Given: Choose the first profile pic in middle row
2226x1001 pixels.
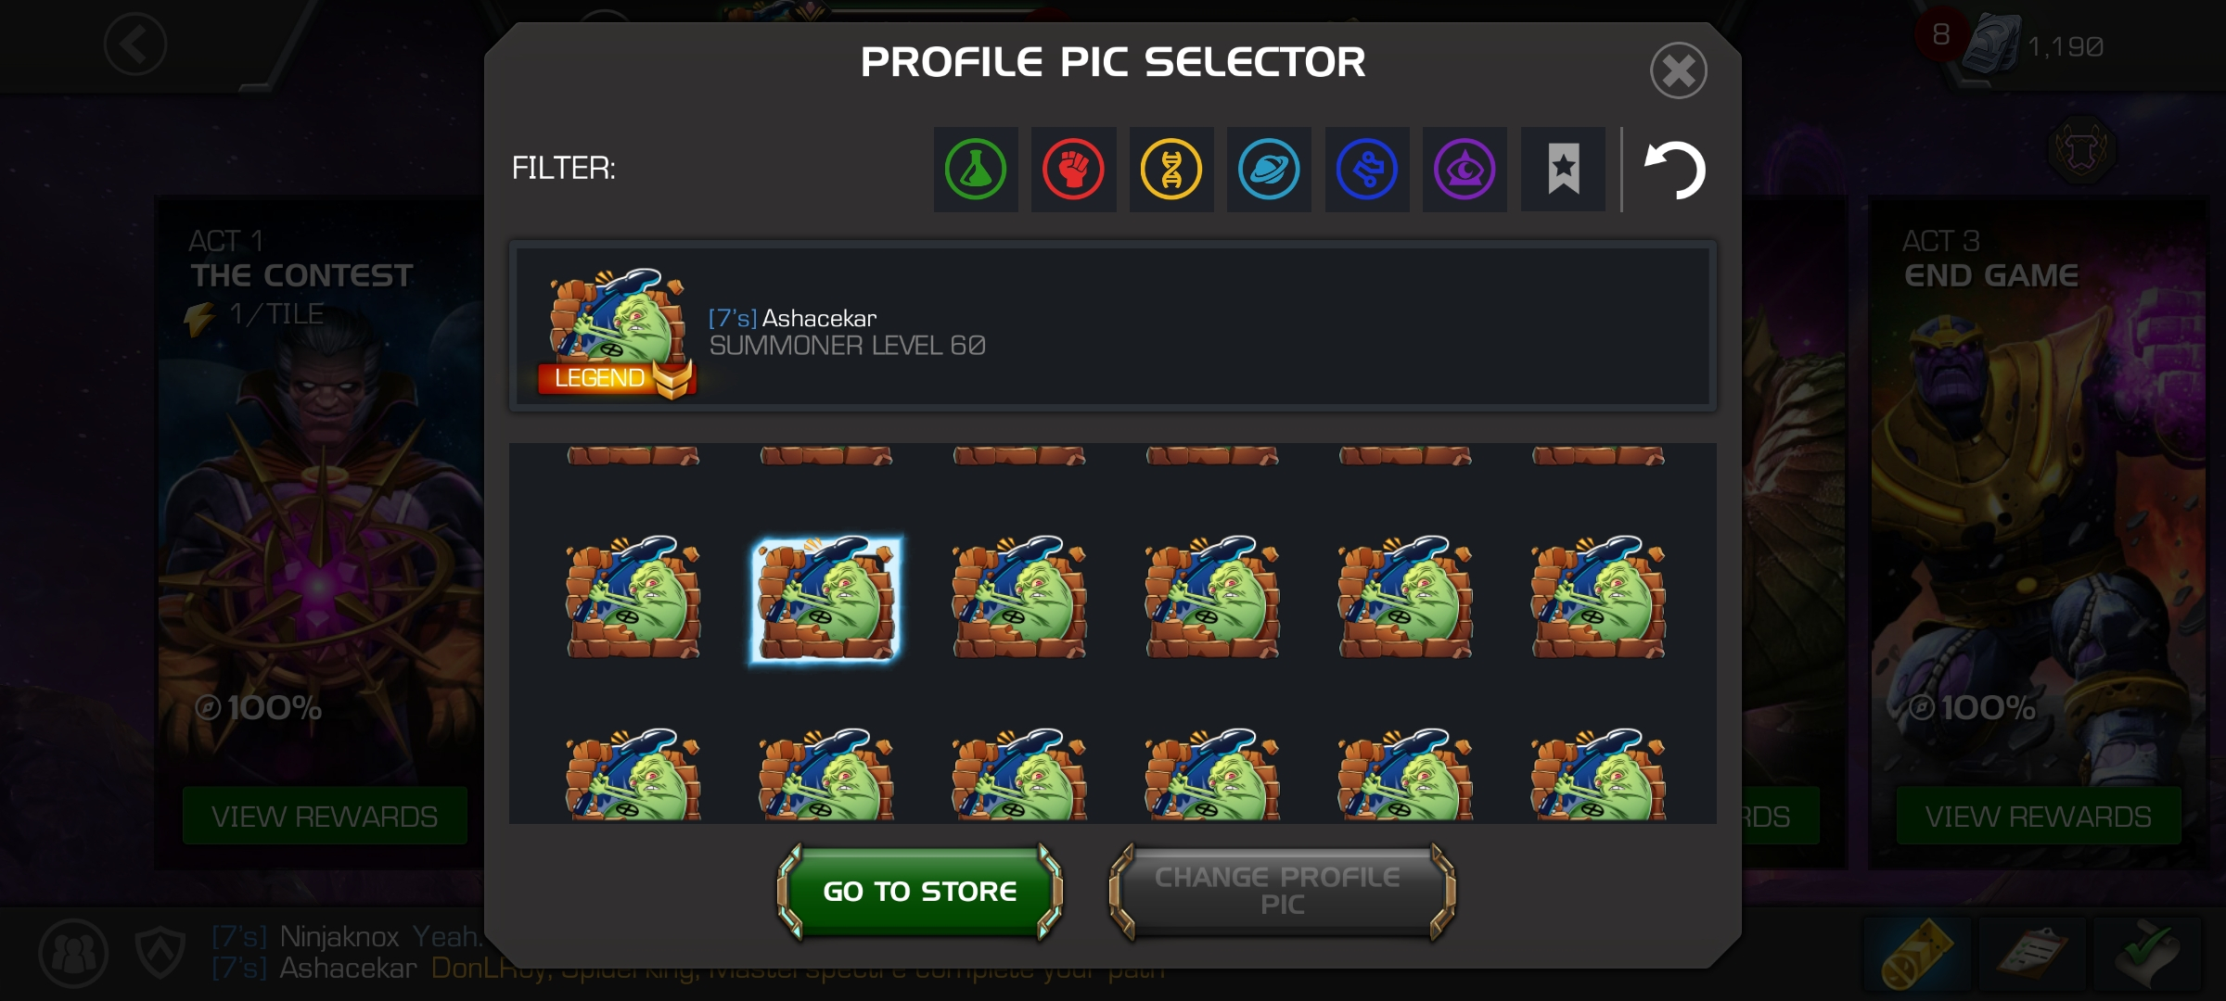Looking at the screenshot, I should 633,598.
